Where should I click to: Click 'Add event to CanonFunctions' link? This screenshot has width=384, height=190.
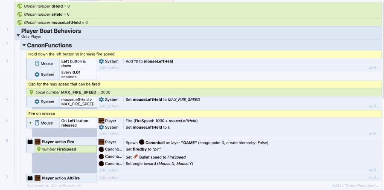click(54, 186)
